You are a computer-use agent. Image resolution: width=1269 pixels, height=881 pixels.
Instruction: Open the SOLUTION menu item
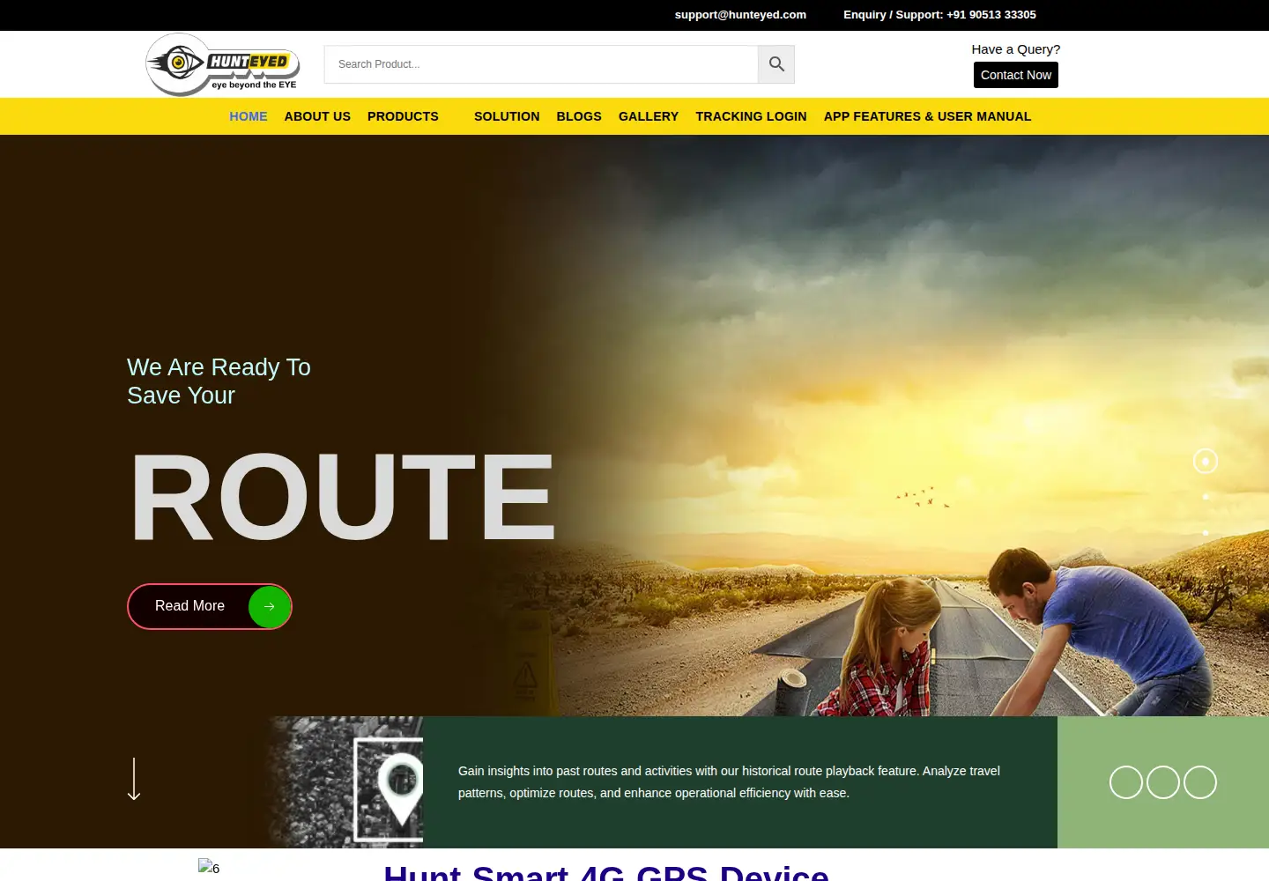pos(507,116)
